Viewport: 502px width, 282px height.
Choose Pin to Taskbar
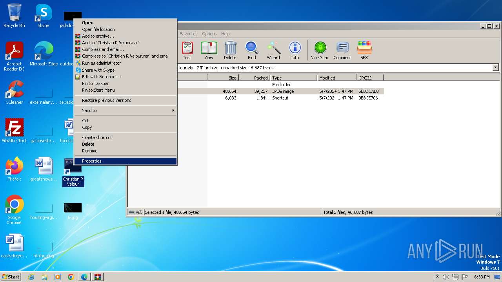tap(125, 83)
